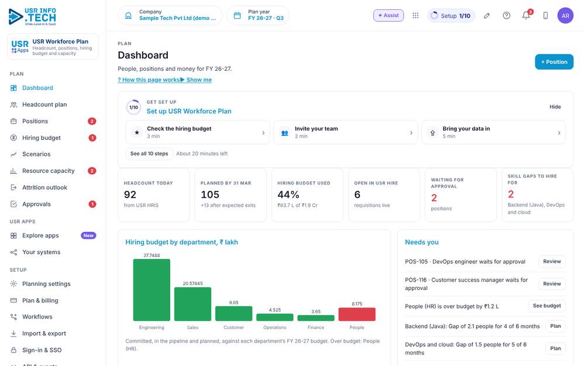The height and width of the screenshot is (366, 585).
Task: Open the notifications bell icon
Action: click(x=526, y=16)
